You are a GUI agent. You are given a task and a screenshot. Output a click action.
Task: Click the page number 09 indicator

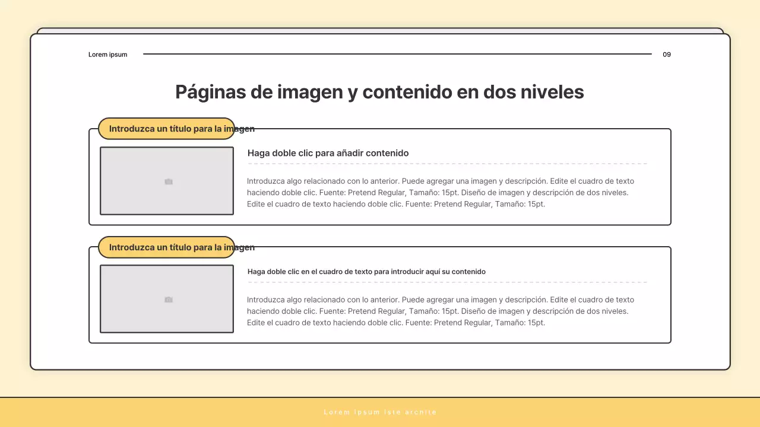[x=666, y=55]
